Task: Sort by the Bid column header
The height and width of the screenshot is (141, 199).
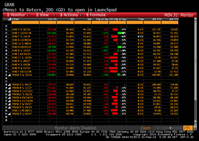Action: pyautogui.click(x=65, y=19)
